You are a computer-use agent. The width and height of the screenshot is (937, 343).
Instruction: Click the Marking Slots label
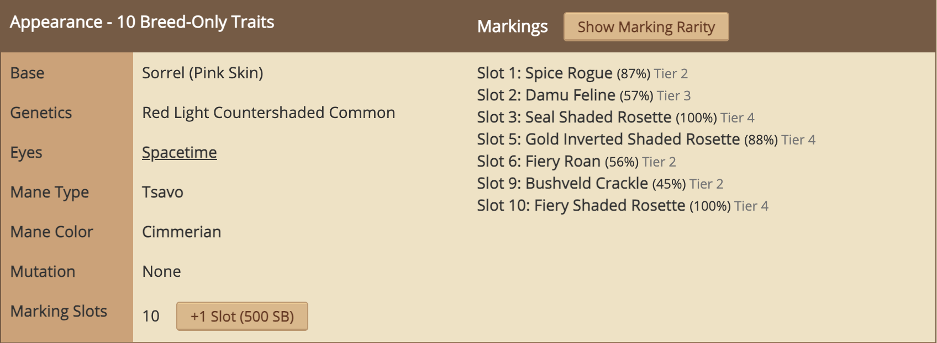[x=59, y=311]
